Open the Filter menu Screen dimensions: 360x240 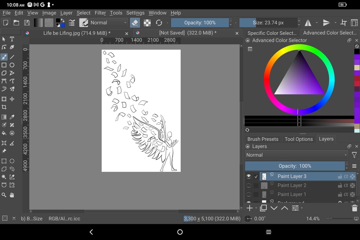click(x=100, y=13)
